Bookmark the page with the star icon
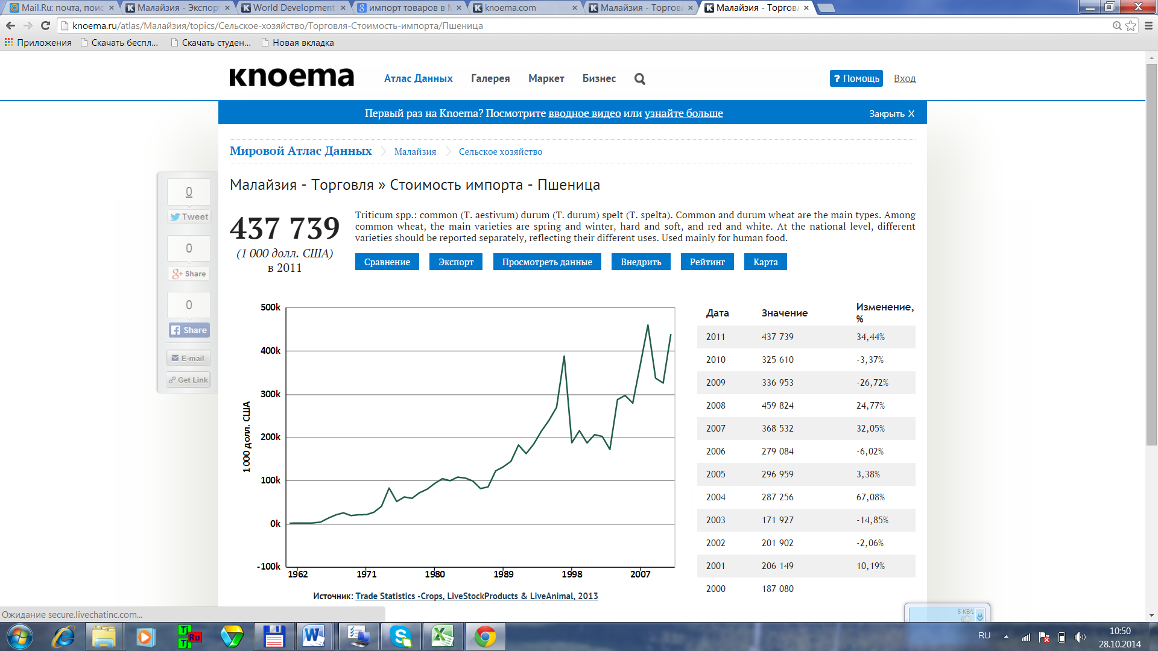 (1131, 25)
